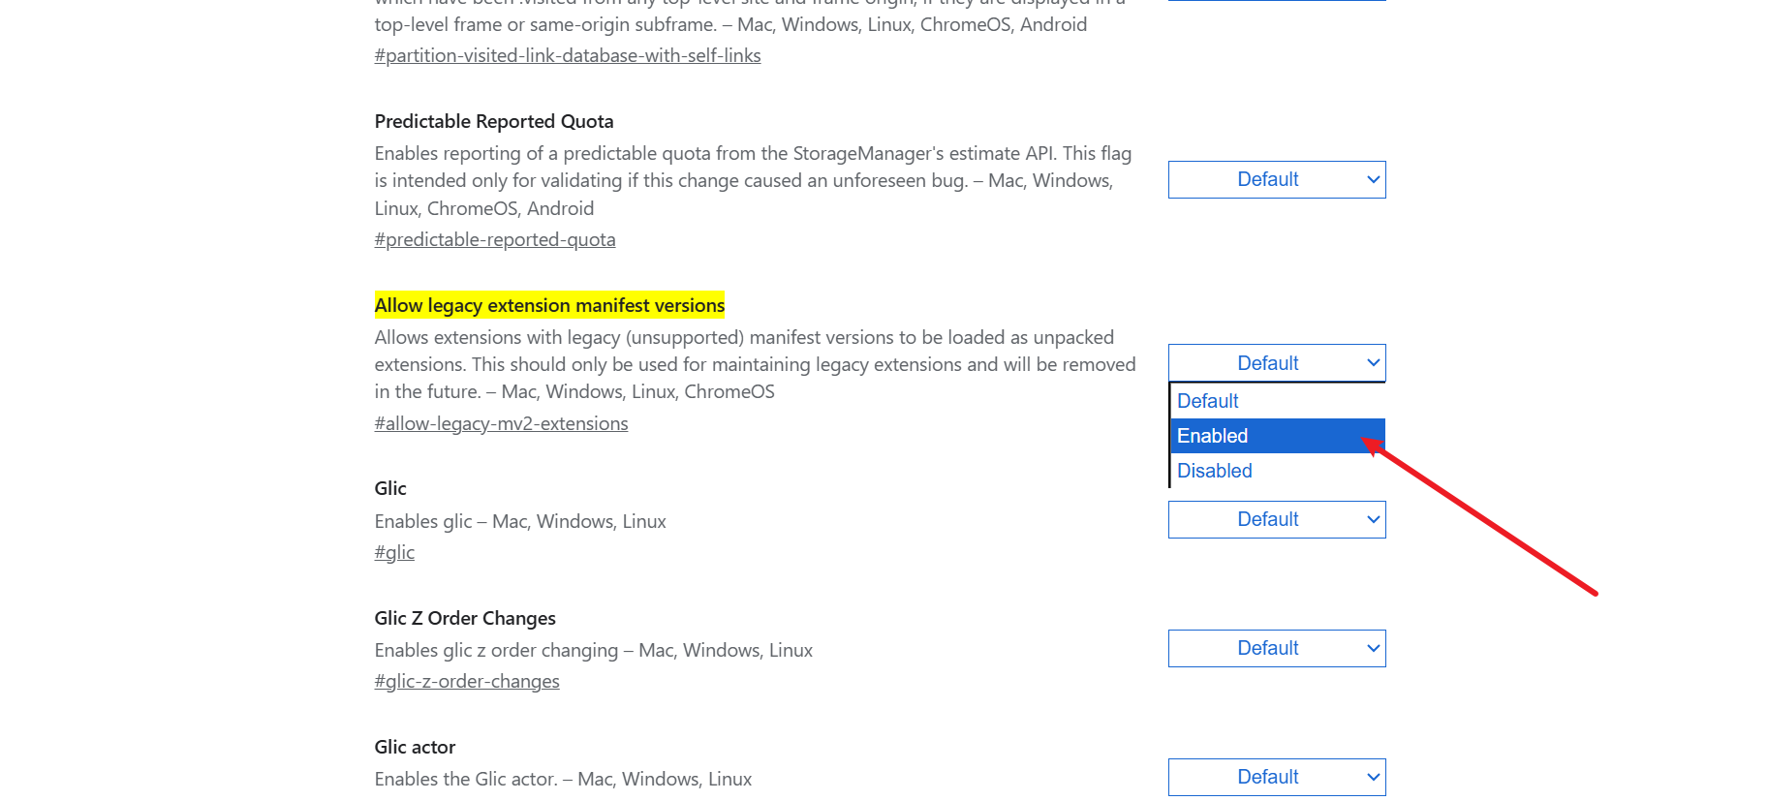Click the highlighted Allow legacy extension manifest versions heading
Viewport: 1768px width, 801px height.
(x=549, y=305)
